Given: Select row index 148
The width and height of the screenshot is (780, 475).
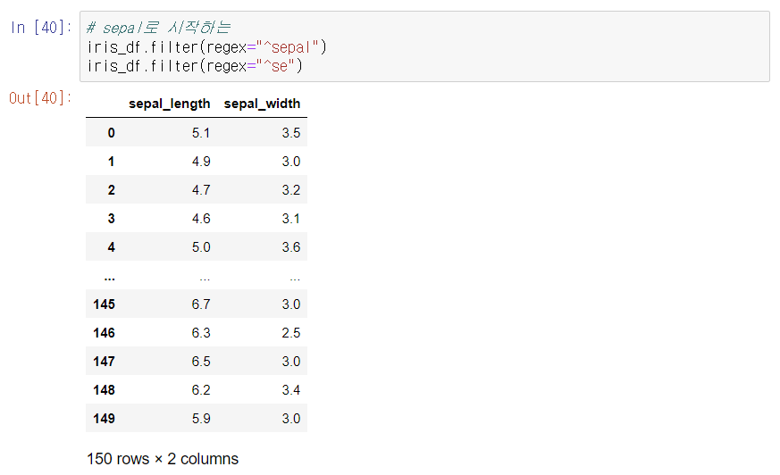Looking at the screenshot, I should (x=104, y=390).
